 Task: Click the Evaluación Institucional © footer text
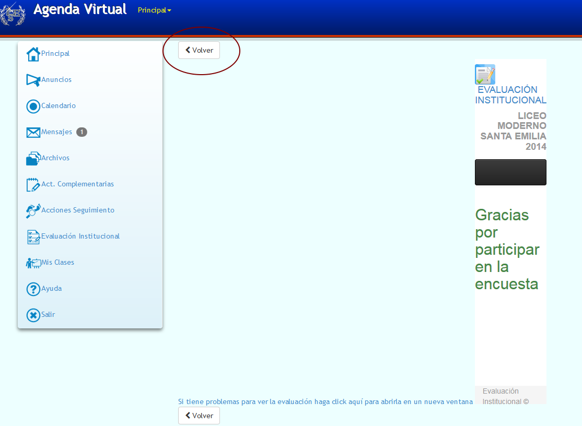506,396
